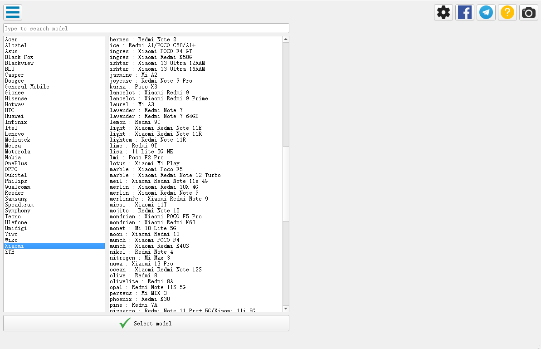Choose the karna : Poco X3 model
The width and height of the screenshot is (541, 349).
pos(133,87)
